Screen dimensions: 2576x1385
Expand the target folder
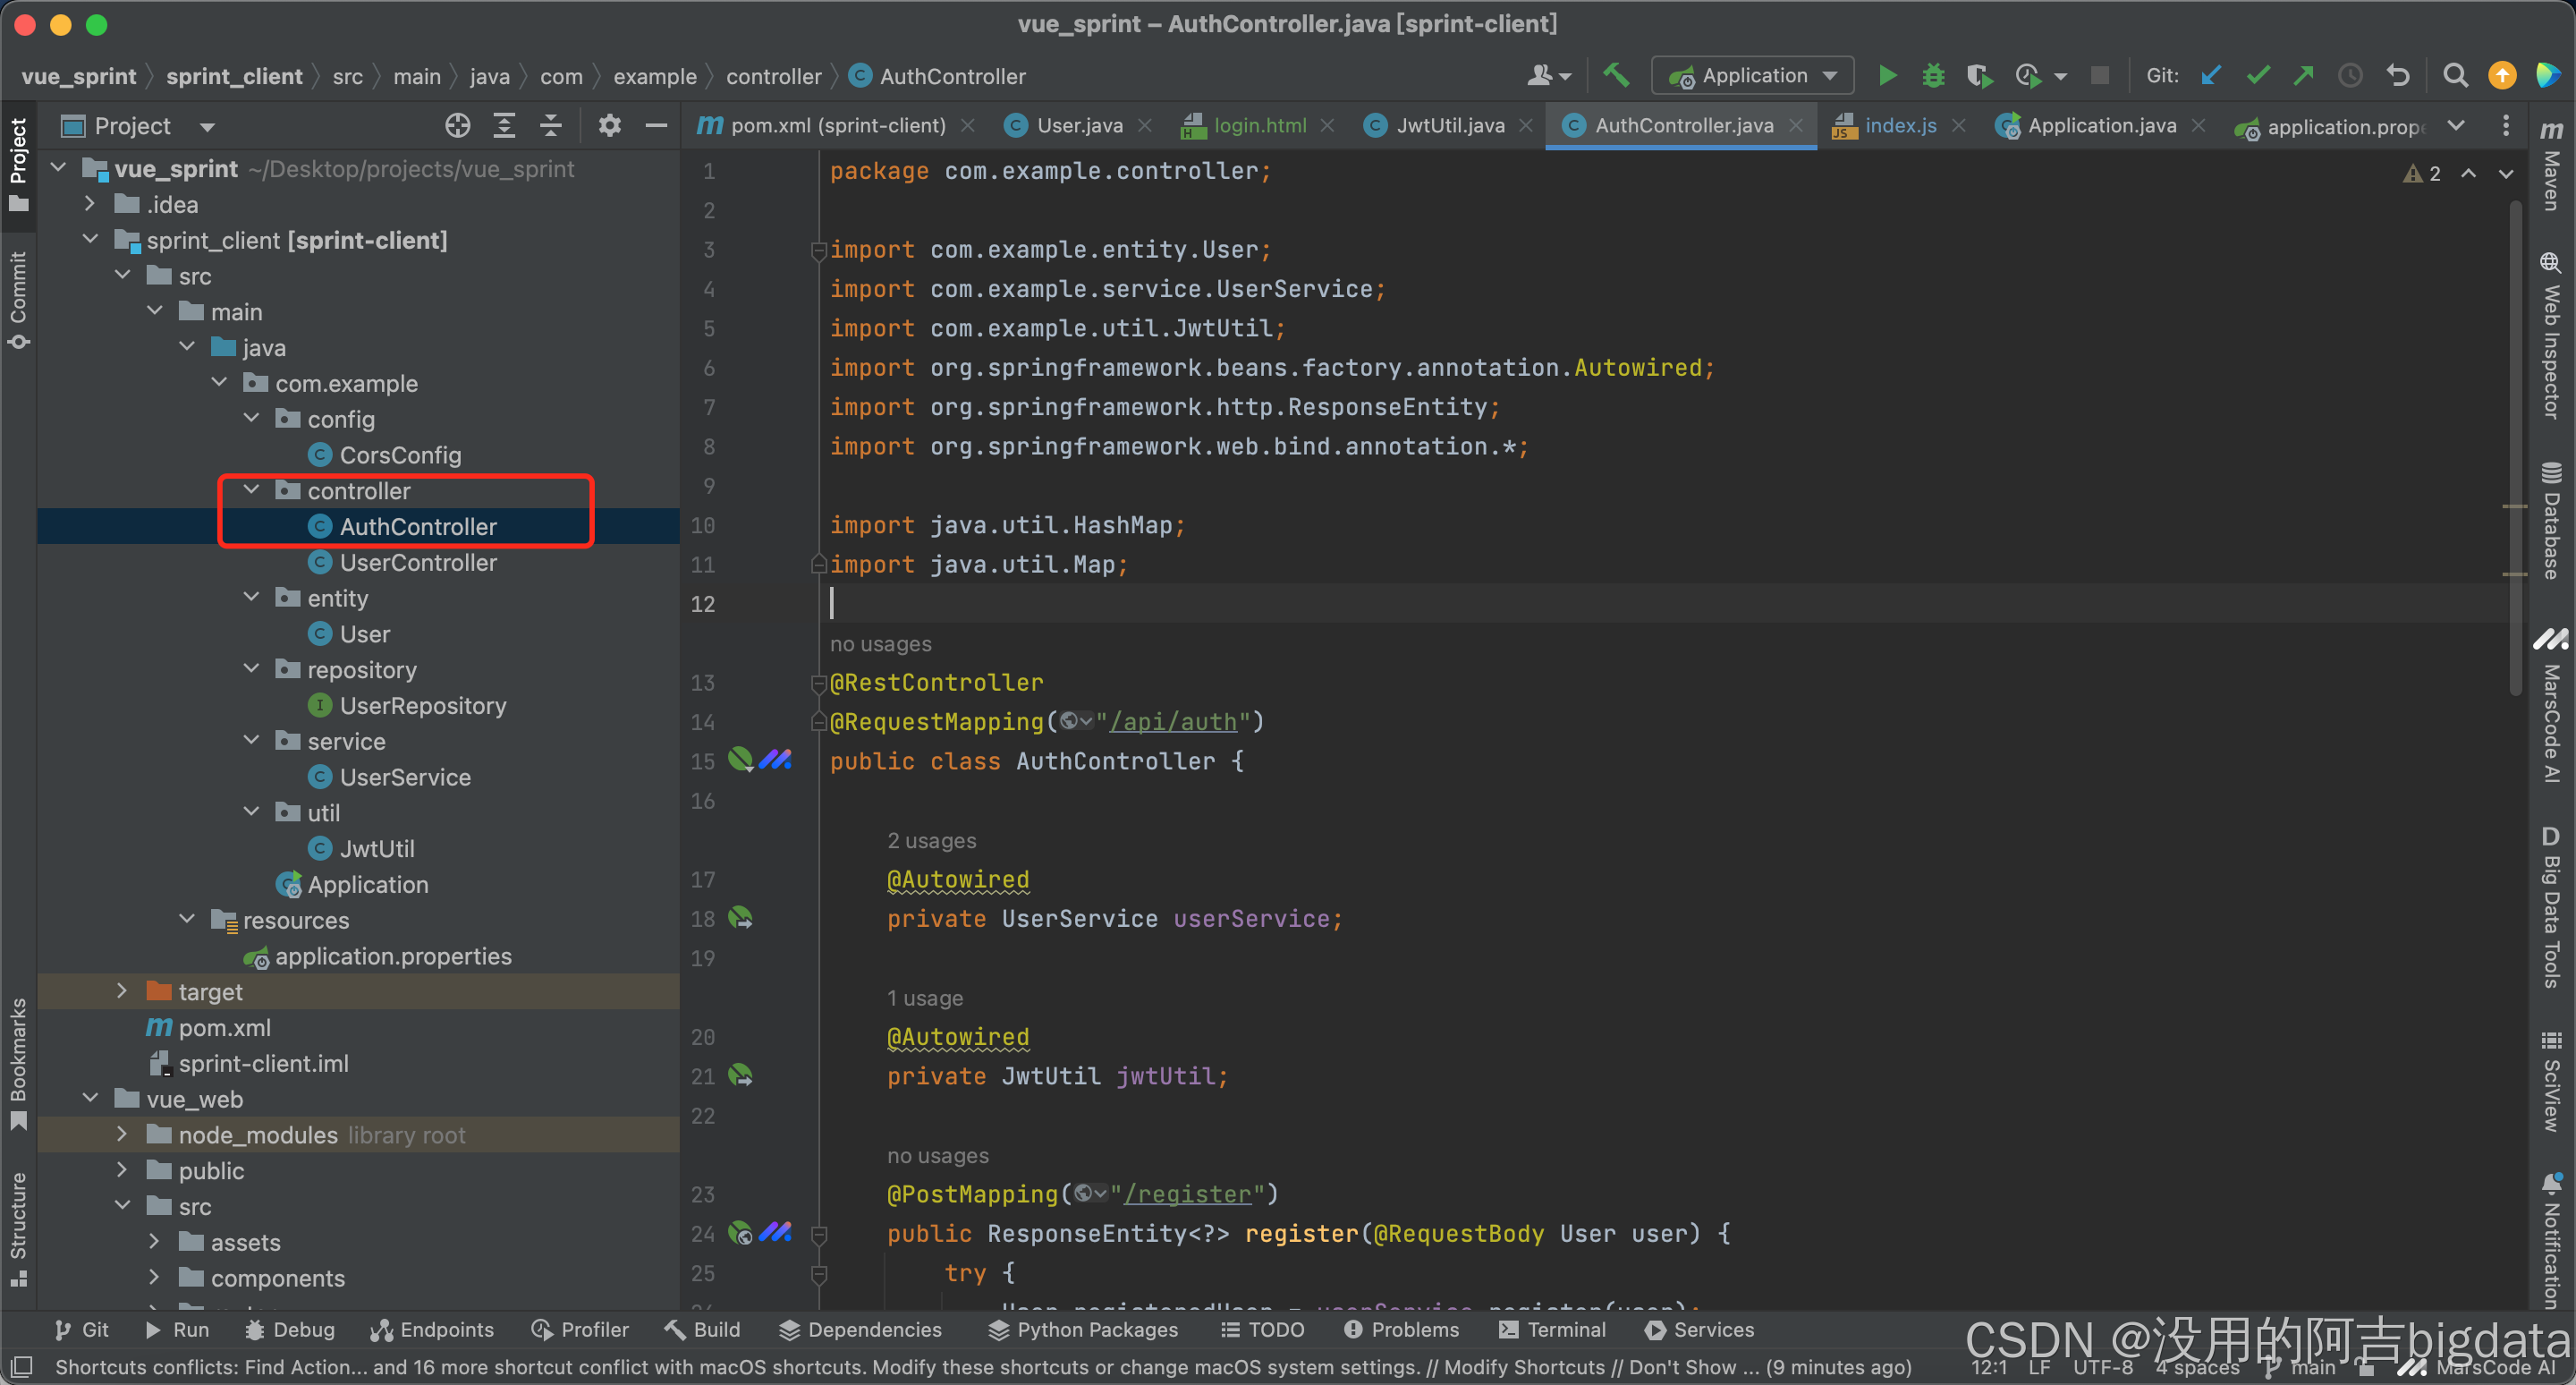(x=122, y=991)
